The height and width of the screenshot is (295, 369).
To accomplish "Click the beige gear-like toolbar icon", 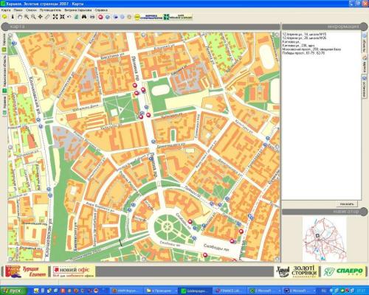I will [129, 17].
